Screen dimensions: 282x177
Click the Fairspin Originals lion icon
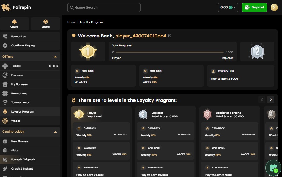pos(5,159)
